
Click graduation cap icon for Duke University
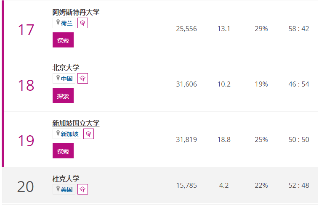click(x=82, y=189)
